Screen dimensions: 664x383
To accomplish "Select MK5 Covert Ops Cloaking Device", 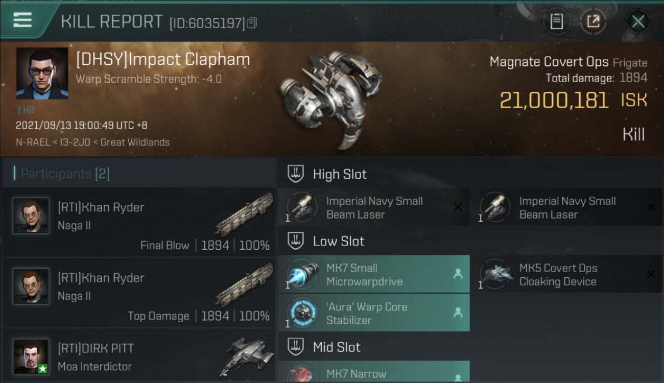I will (566, 274).
